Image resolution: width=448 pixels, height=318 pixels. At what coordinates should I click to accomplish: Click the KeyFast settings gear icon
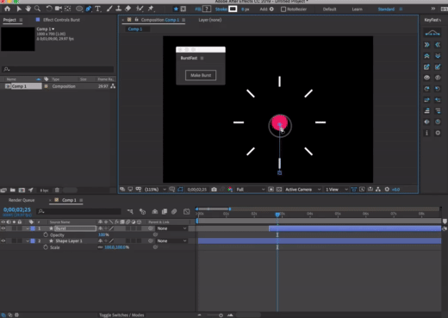tap(438, 133)
